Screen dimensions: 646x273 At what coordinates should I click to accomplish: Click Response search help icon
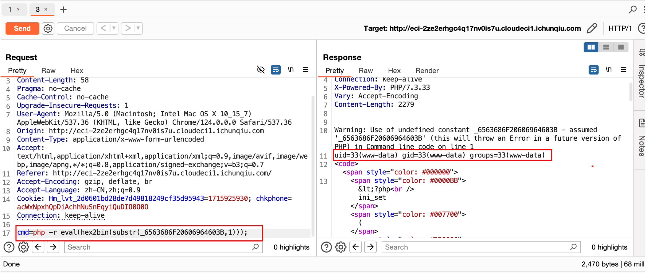pyautogui.click(x=326, y=247)
